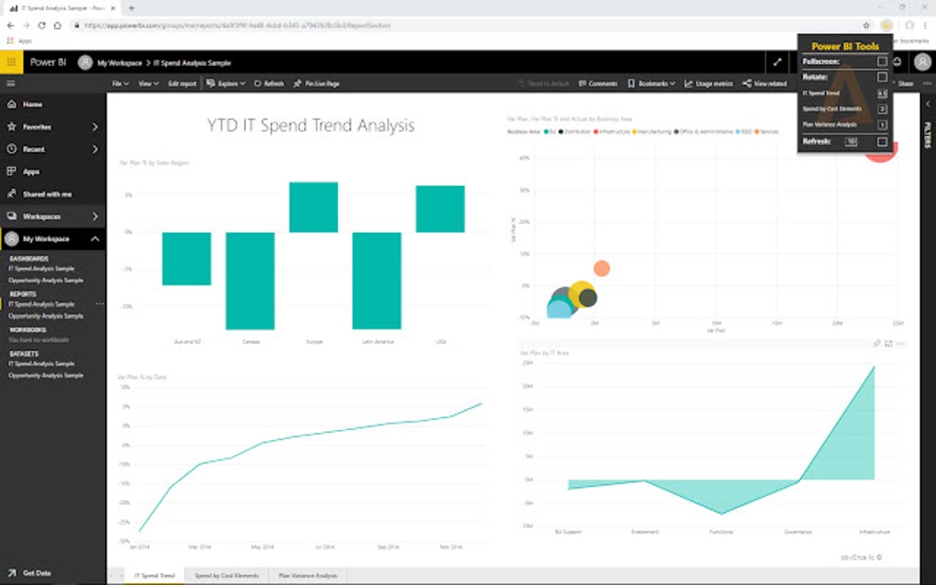
Task: Open the Plan Variance Analysis tab
Action: 308,577
